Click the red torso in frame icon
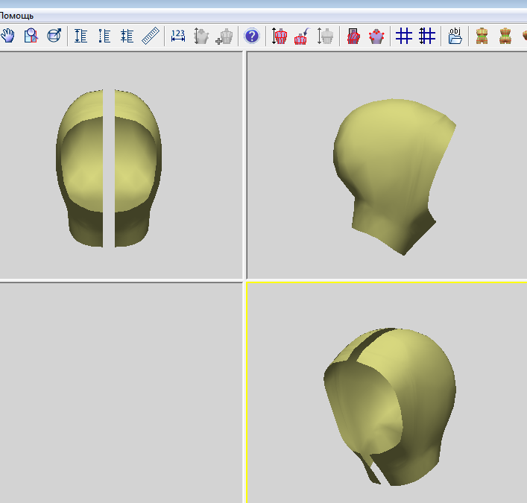This screenshot has height=503, width=527. (353, 35)
